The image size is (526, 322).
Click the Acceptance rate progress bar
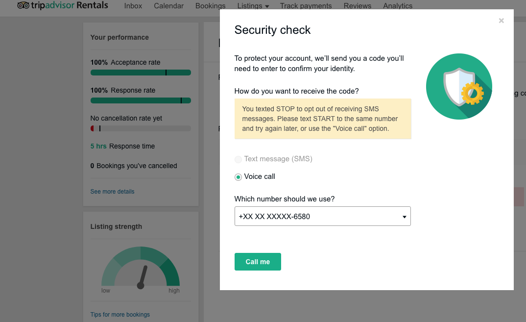click(141, 73)
